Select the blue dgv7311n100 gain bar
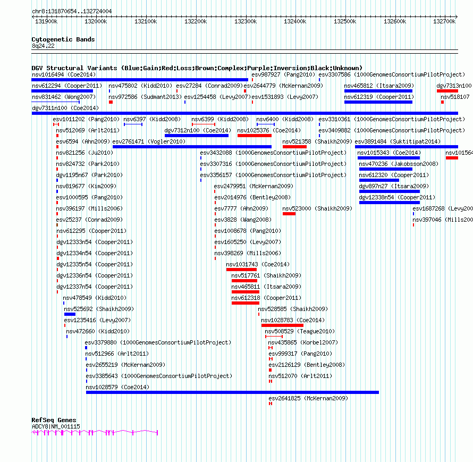Screen dimensions: 473x462 244,113
